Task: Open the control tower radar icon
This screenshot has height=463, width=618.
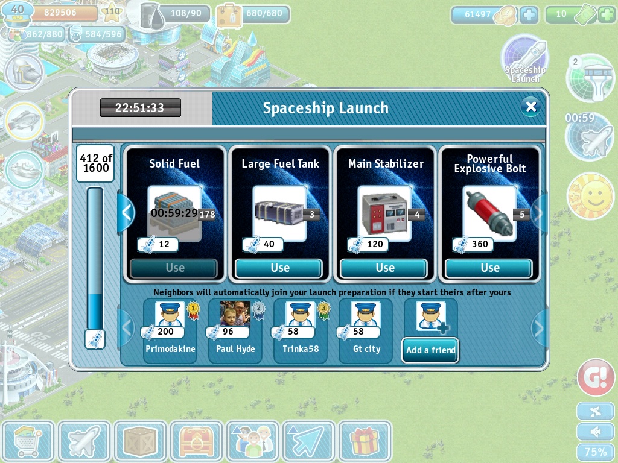Action: (x=590, y=79)
